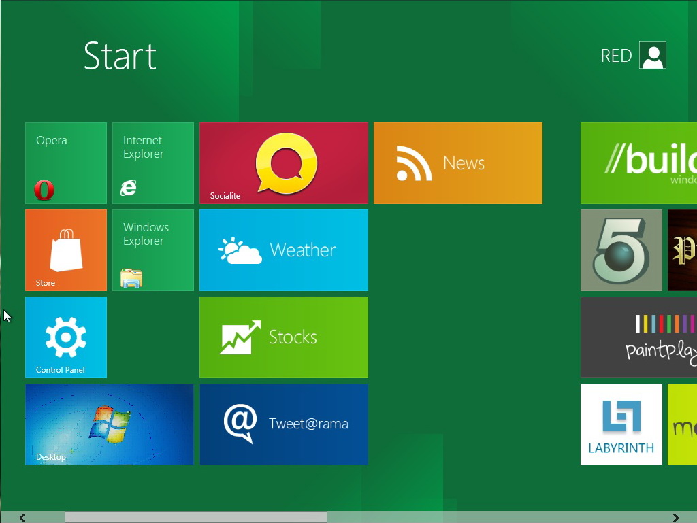The image size is (697, 523).
Task: Open the News feed tile
Action: tap(458, 163)
